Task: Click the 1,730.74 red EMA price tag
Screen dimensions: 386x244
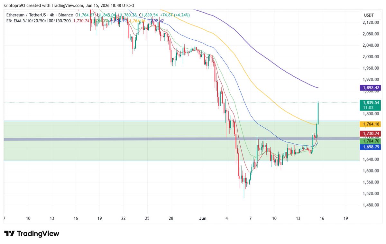Action: tap(371, 133)
